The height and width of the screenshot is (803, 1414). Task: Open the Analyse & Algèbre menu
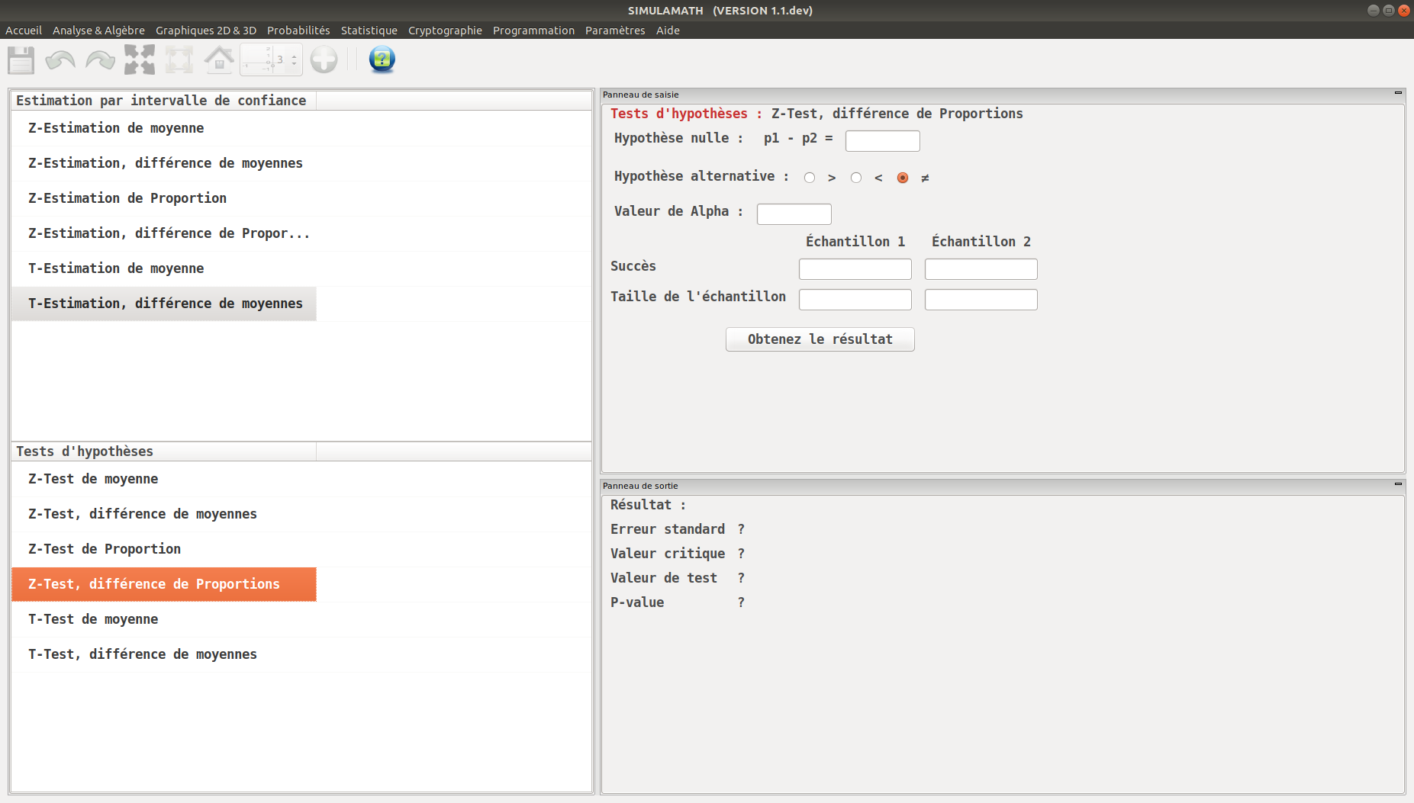98,31
